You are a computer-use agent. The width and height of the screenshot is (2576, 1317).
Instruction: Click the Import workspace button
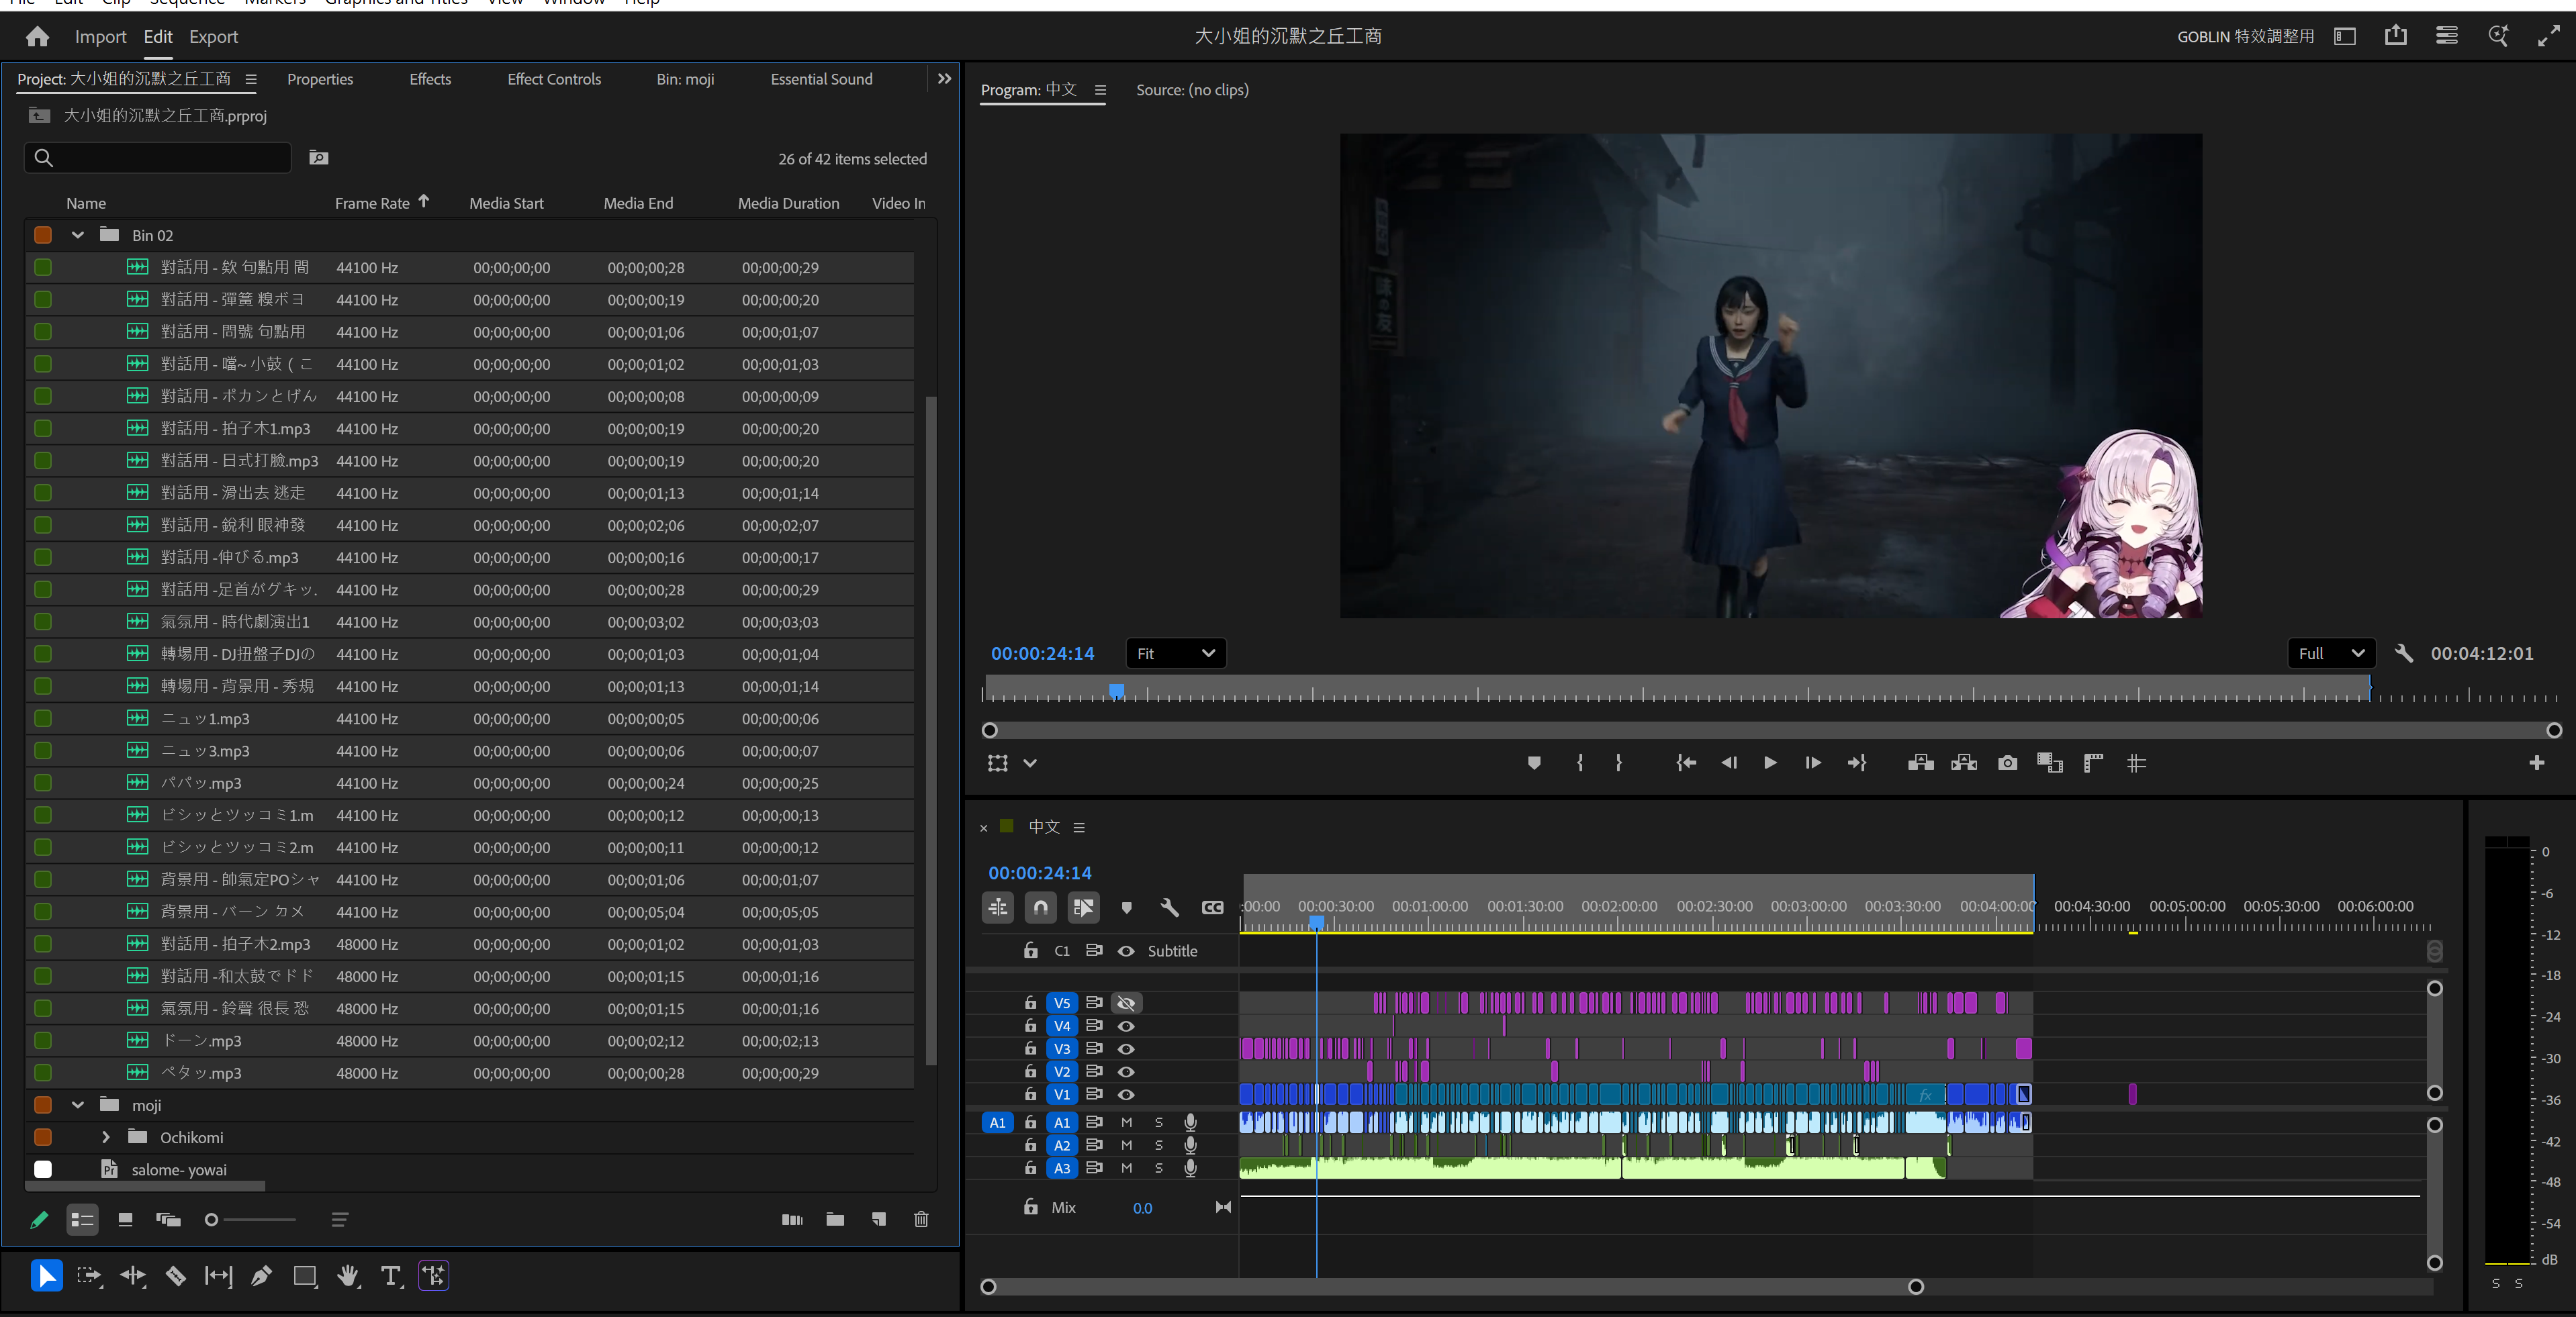point(100,37)
